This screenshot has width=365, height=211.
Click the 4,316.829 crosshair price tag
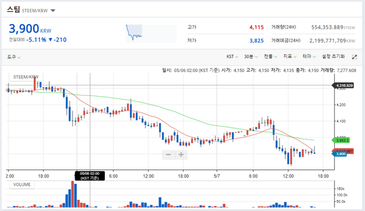pyautogui.click(x=343, y=85)
